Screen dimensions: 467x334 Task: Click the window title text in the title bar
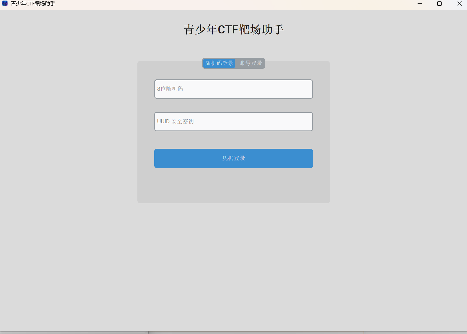coord(33,4)
